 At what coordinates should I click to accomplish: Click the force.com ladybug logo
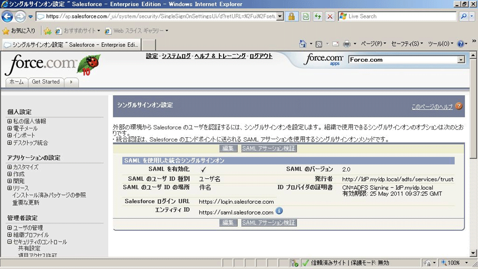tap(52, 65)
